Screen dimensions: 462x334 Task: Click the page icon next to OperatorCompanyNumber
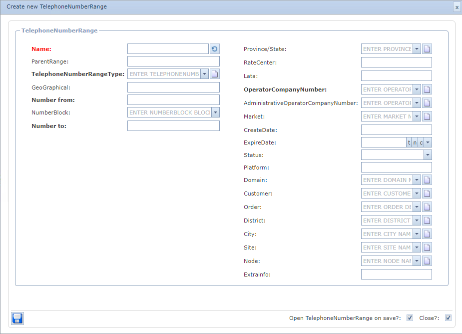pyautogui.click(x=427, y=89)
